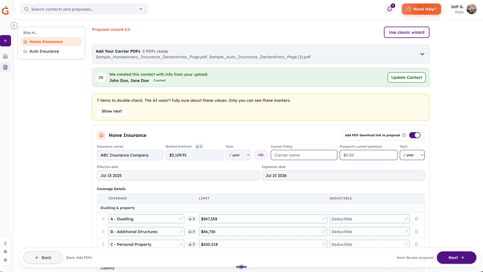The width and height of the screenshot is (483, 272).
Task: Click the Current Policy carrier name field
Action: tap(304, 155)
